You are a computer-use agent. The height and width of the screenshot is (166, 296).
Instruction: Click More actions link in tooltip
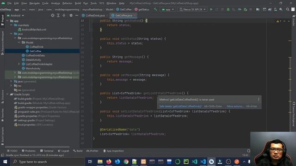[235, 107]
